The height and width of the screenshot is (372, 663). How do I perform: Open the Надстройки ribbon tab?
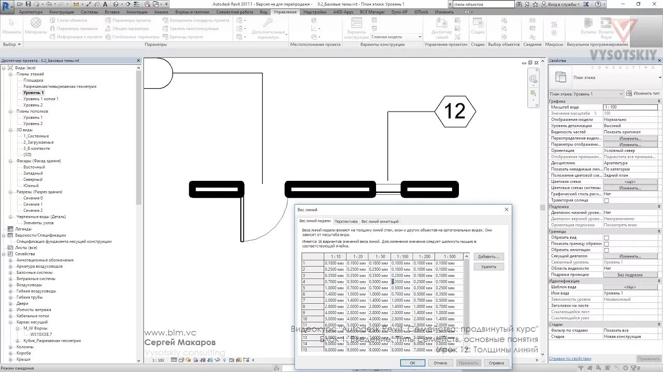315,12
